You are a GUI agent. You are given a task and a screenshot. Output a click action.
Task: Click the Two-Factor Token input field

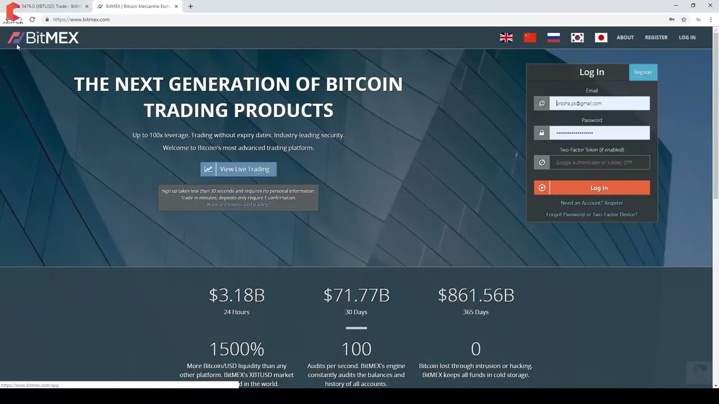599,163
